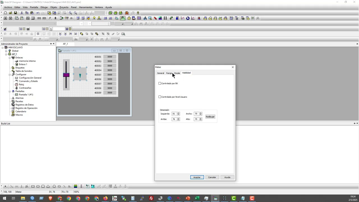
Task: Collapse the HMI ESCLAVO tree root
Action: (x=3, y=47)
